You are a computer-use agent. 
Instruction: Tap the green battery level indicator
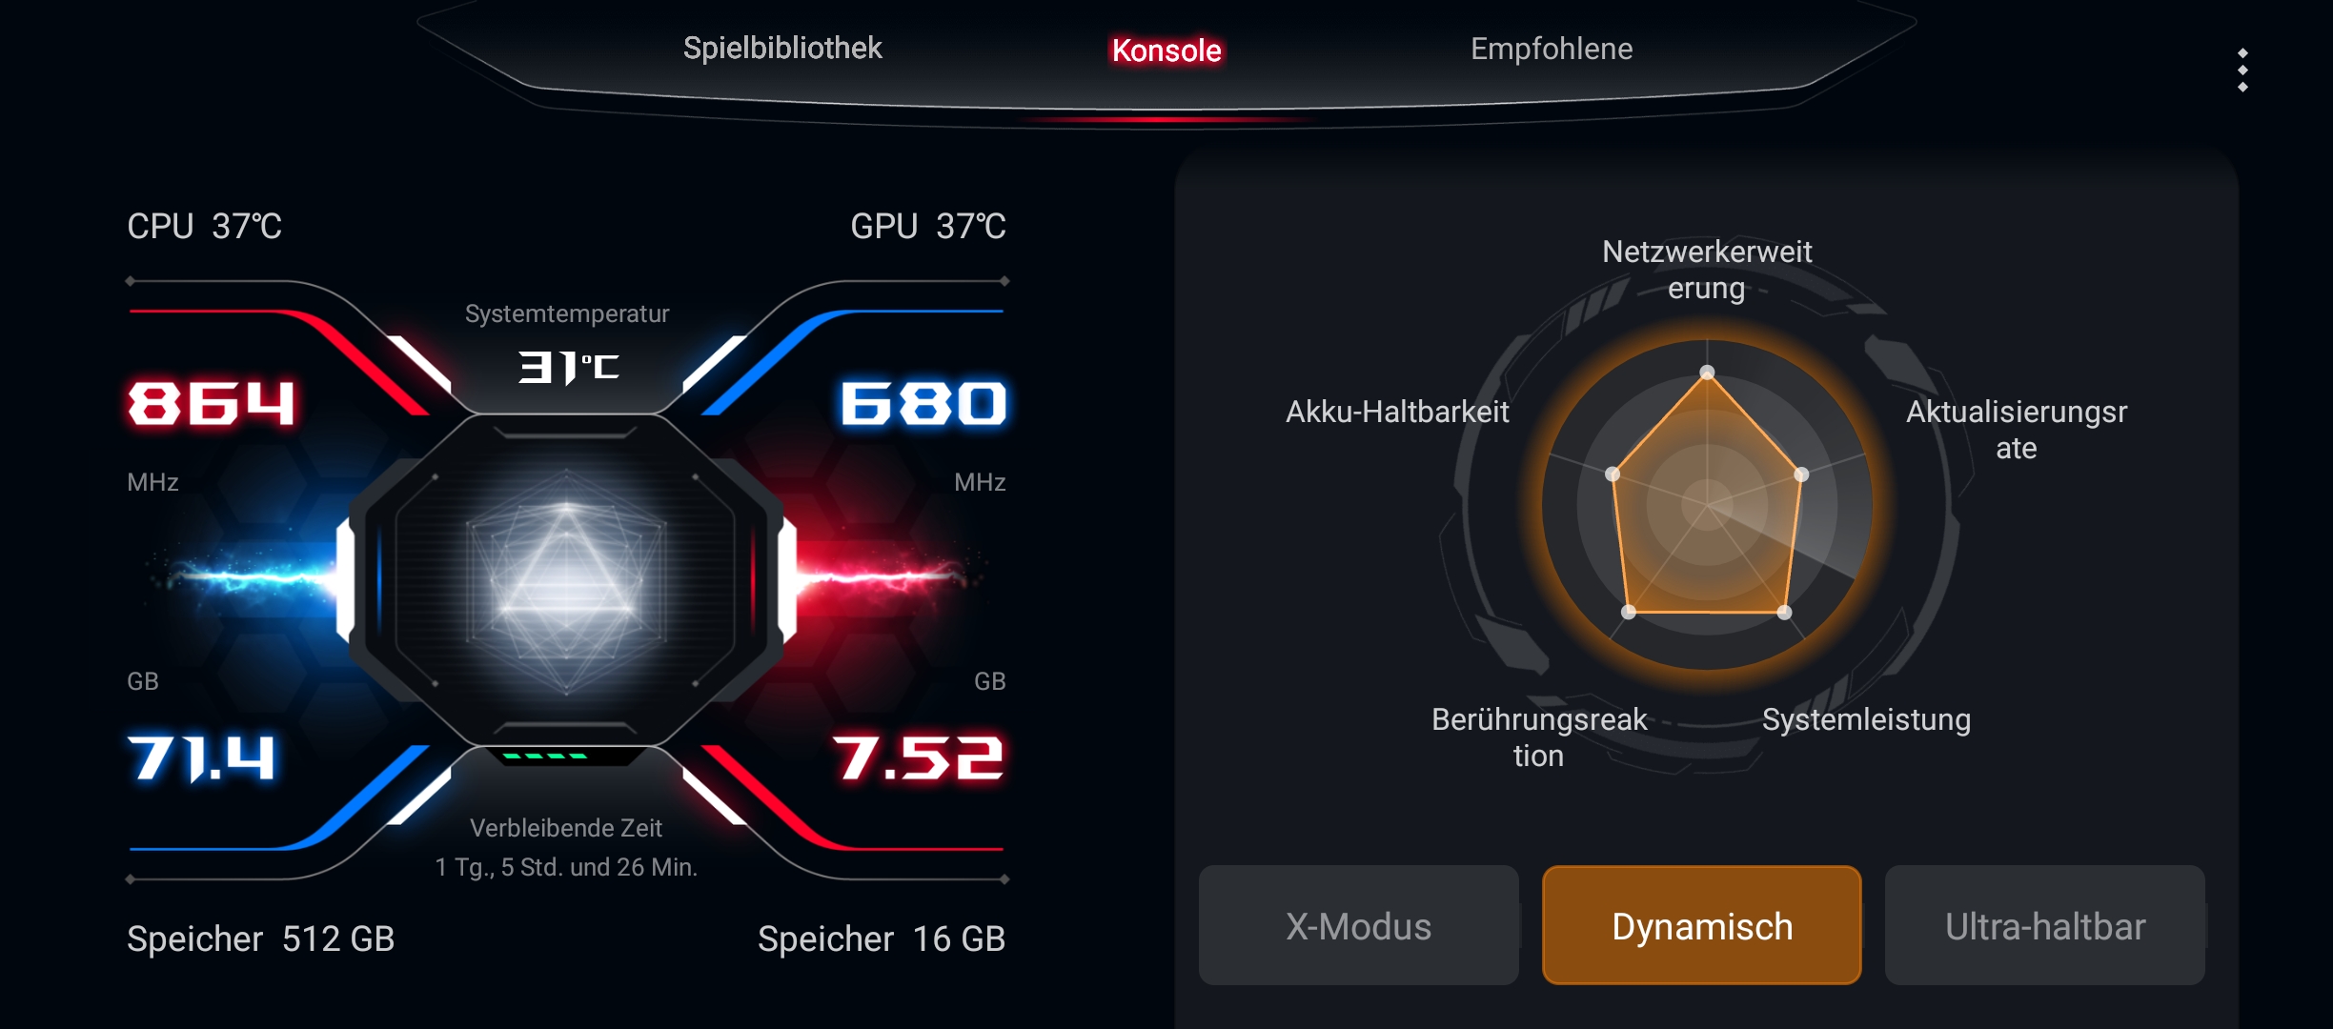pyautogui.click(x=545, y=757)
